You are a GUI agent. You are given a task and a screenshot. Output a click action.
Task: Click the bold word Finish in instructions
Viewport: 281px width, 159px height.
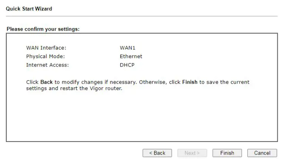pyautogui.click(x=190, y=82)
